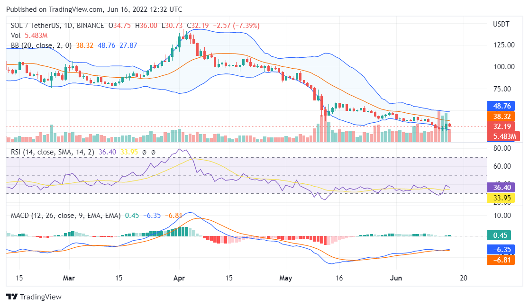Click the teal 0.45 MACD histogram label
Image resolution: width=529 pixels, height=307 pixels.
click(500, 235)
